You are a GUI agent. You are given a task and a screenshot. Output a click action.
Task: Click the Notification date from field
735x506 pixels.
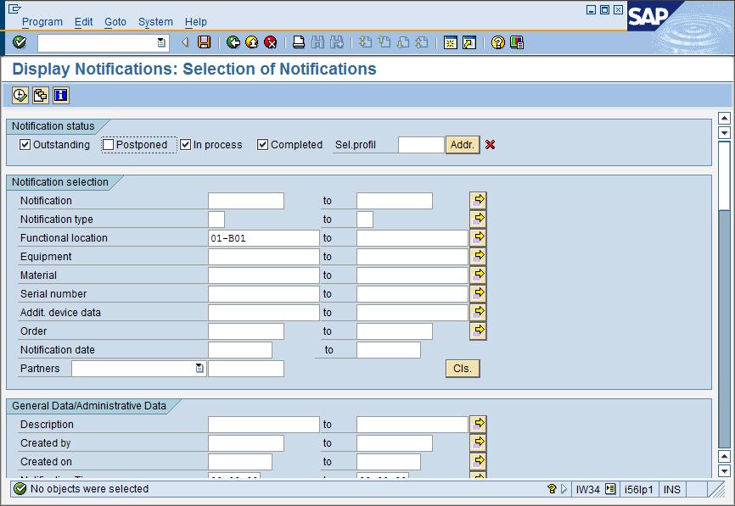point(240,350)
